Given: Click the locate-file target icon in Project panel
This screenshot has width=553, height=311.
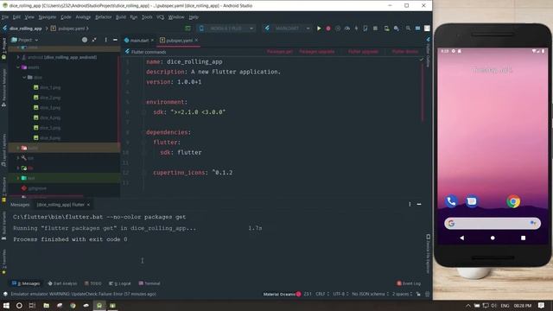Looking at the screenshot, I should click(x=85, y=40).
